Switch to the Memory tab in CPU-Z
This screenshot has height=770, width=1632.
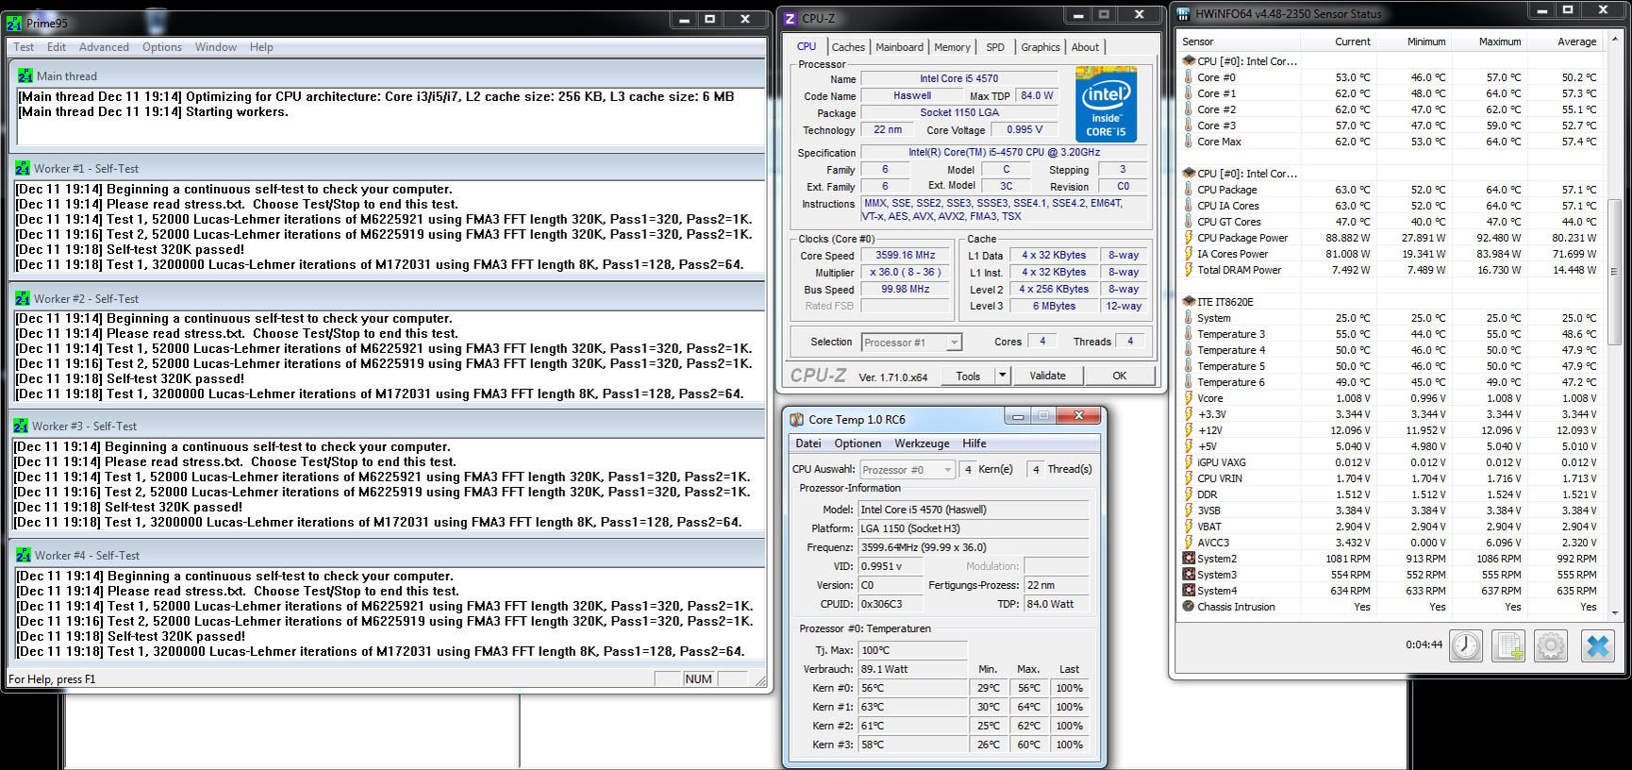point(952,47)
